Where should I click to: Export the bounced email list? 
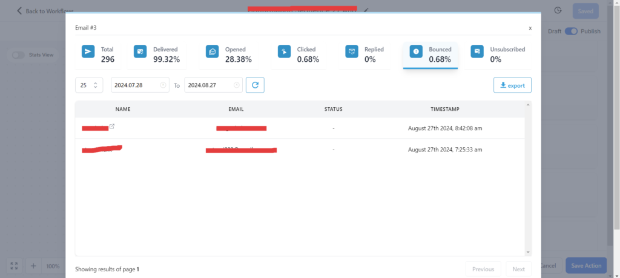pyautogui.click(x=512, y=85)
